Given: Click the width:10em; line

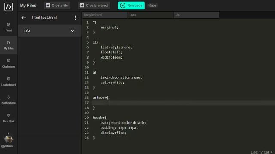Looking at the screenshot, I should pyautogui.click(x=111, y=57).
